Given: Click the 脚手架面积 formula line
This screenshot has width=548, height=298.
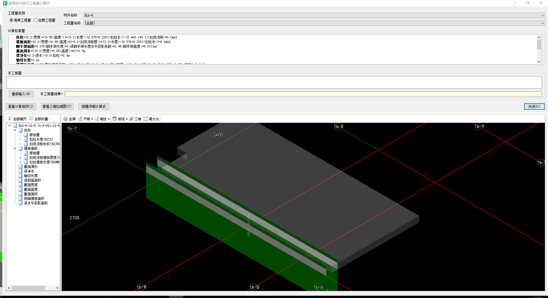Looking at the screenshot, I should tap(87, 46).
